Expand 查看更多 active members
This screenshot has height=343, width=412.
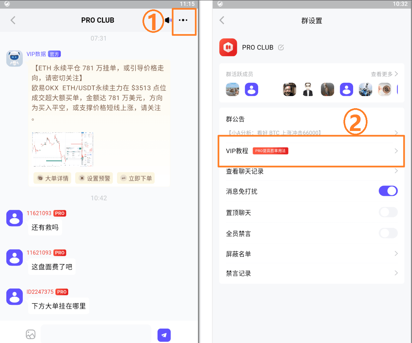(384, 74)
